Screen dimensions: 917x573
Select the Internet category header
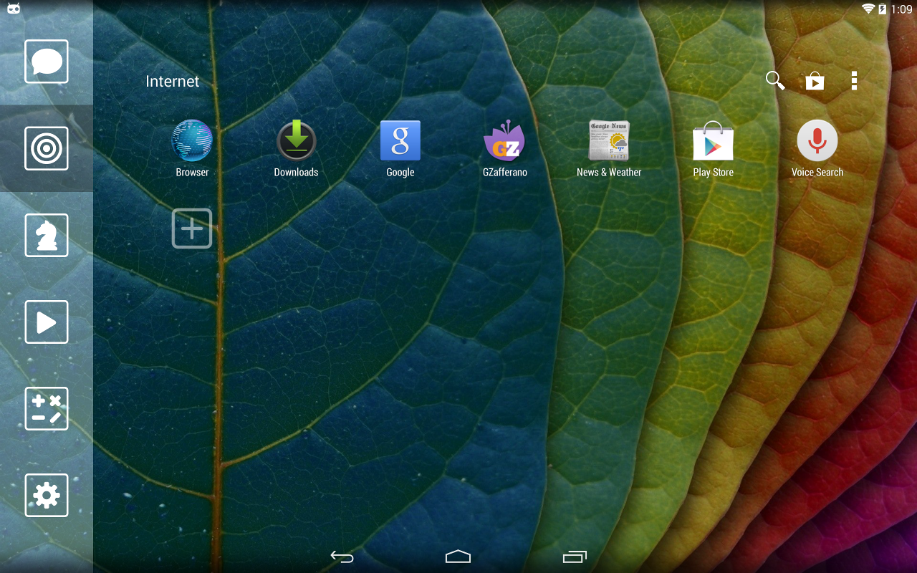tap(172, 81)
